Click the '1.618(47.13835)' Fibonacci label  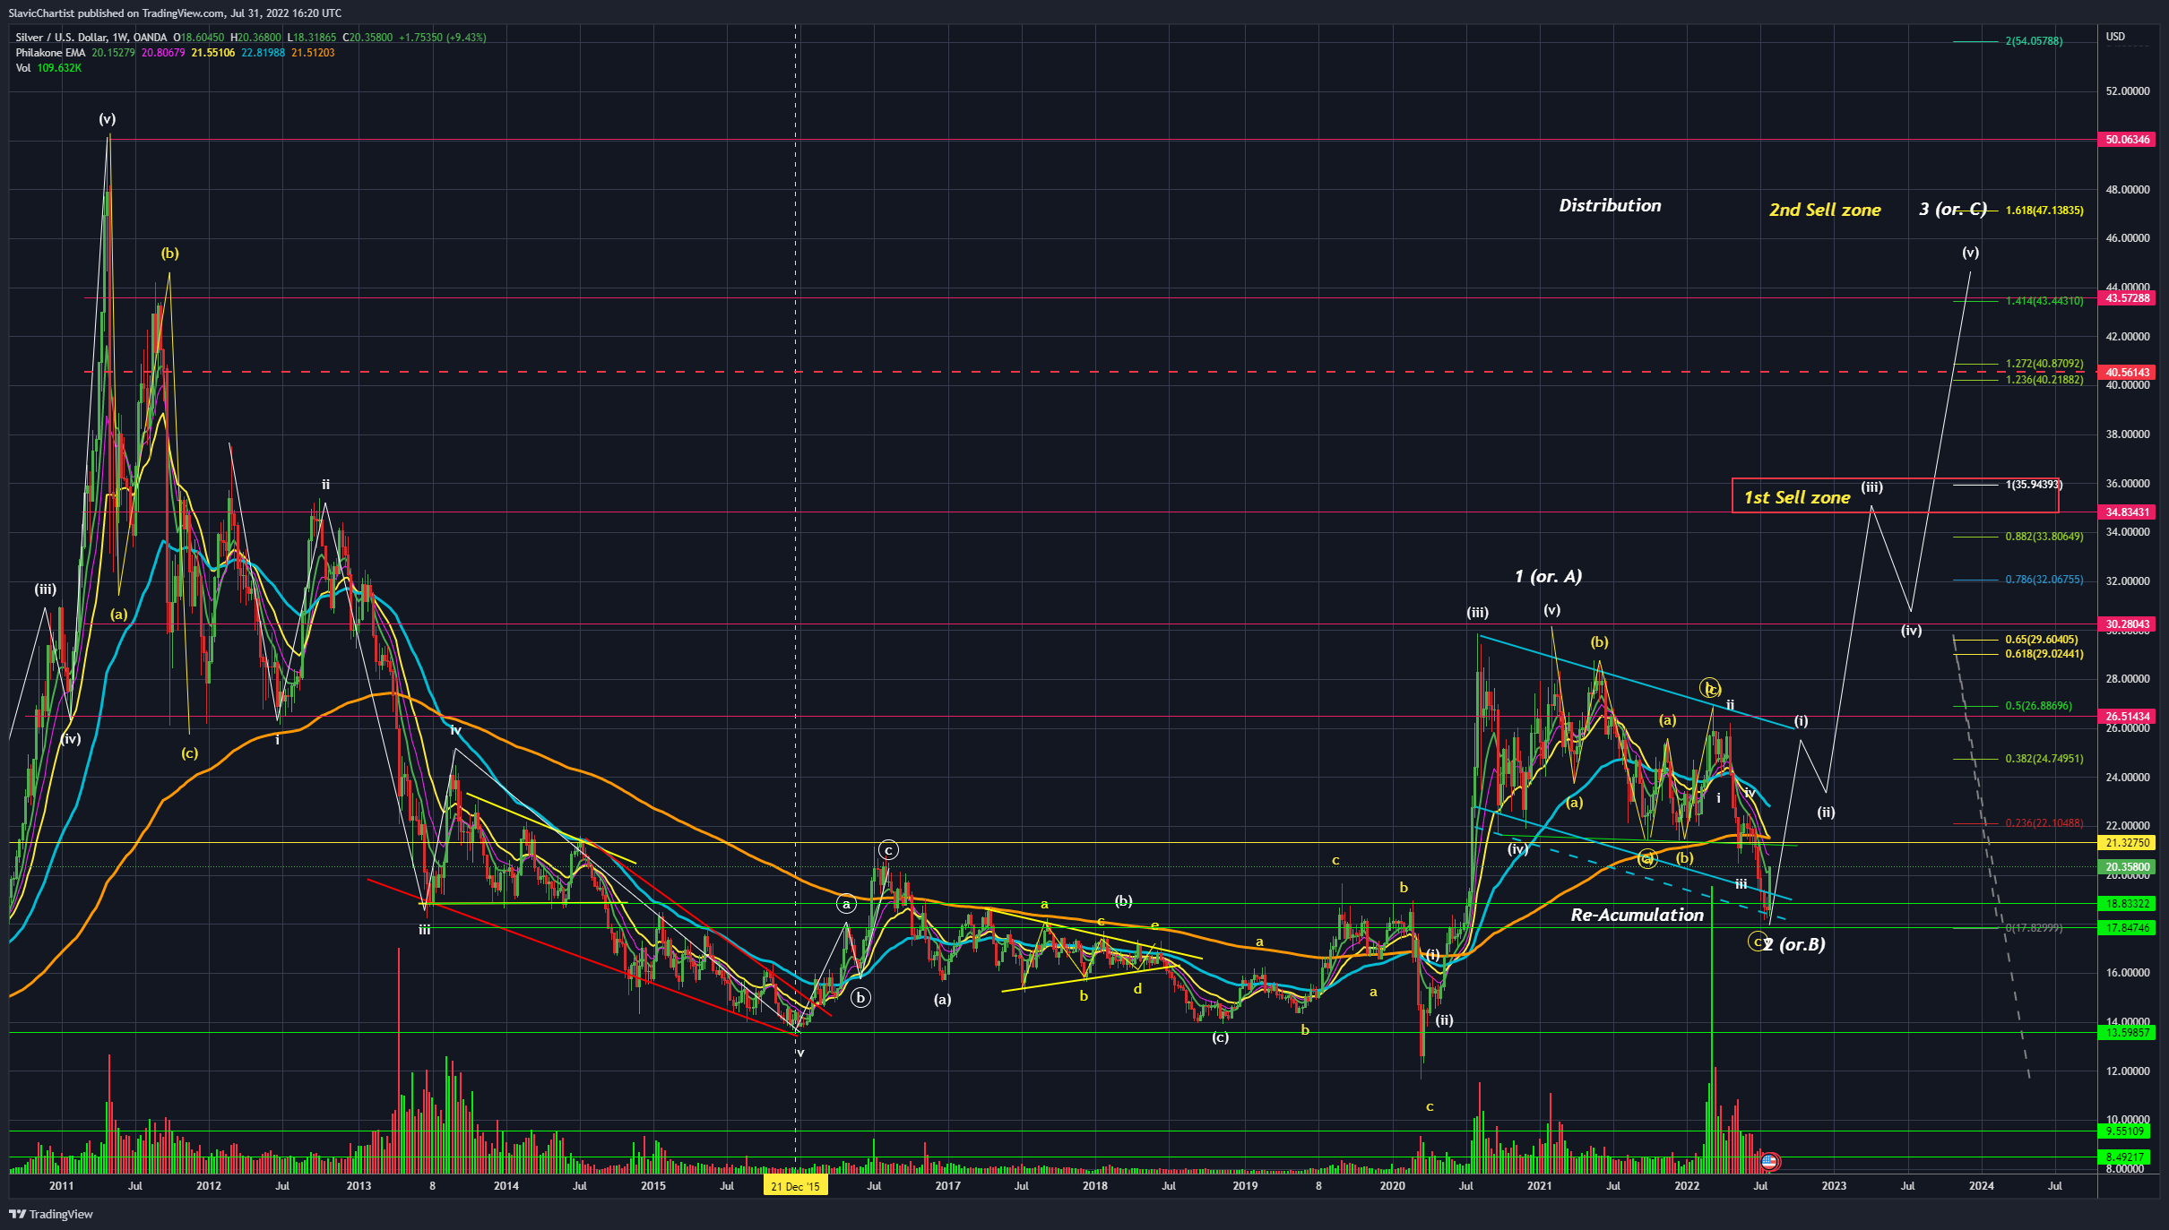tap(2044, 211)
